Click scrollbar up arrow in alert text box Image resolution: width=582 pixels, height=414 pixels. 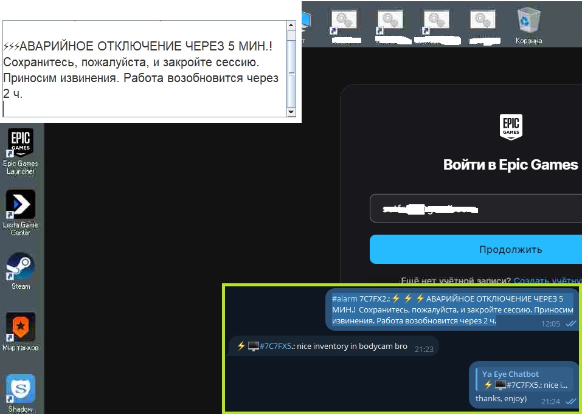[x=291, y=26]
